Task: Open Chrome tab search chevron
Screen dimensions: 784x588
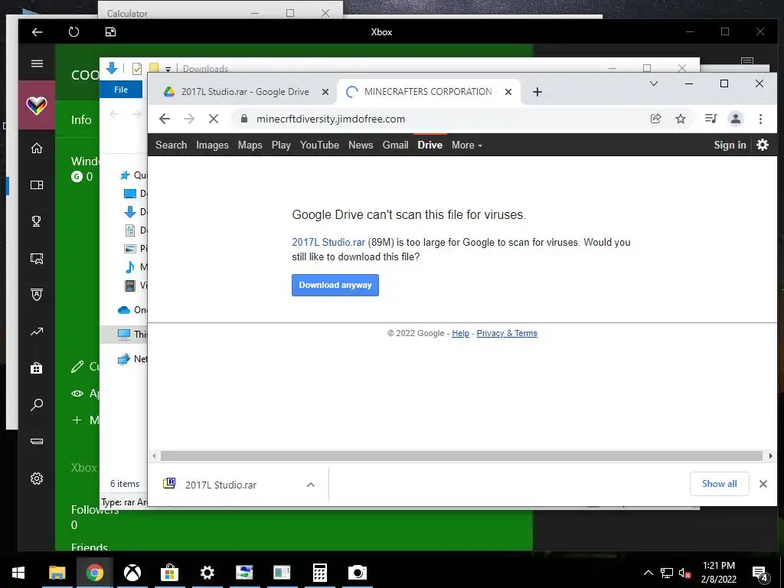Action: 654,83
